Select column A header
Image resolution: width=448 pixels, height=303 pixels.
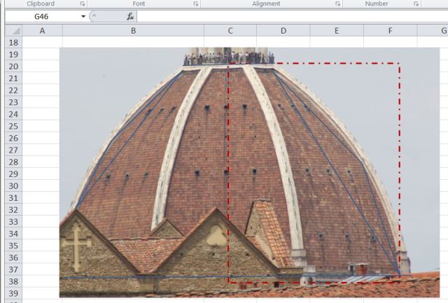42,31
